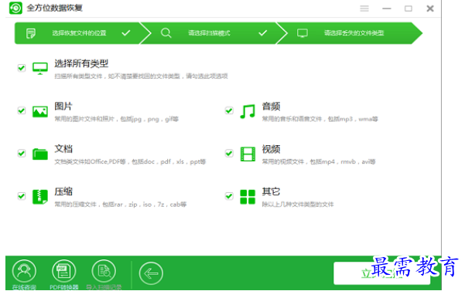Click the 全方位数据恢复 window title

[55, 8]
